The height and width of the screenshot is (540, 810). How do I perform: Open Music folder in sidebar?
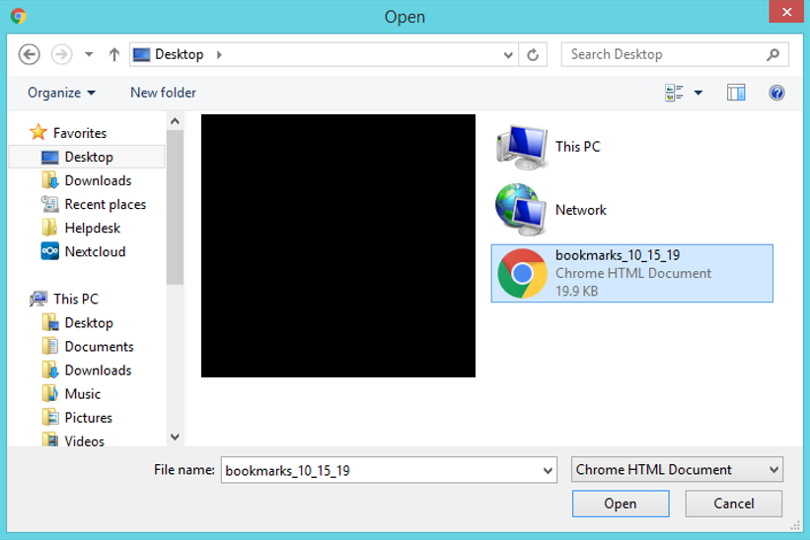pyautogui.click(x=82, y=394)
